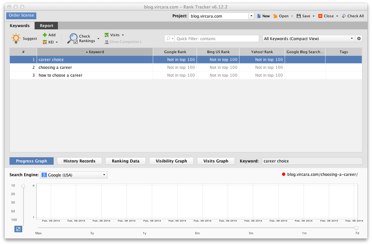Open the Visibility Graph tab
This screenshot has width=372, height=245.
171,161
